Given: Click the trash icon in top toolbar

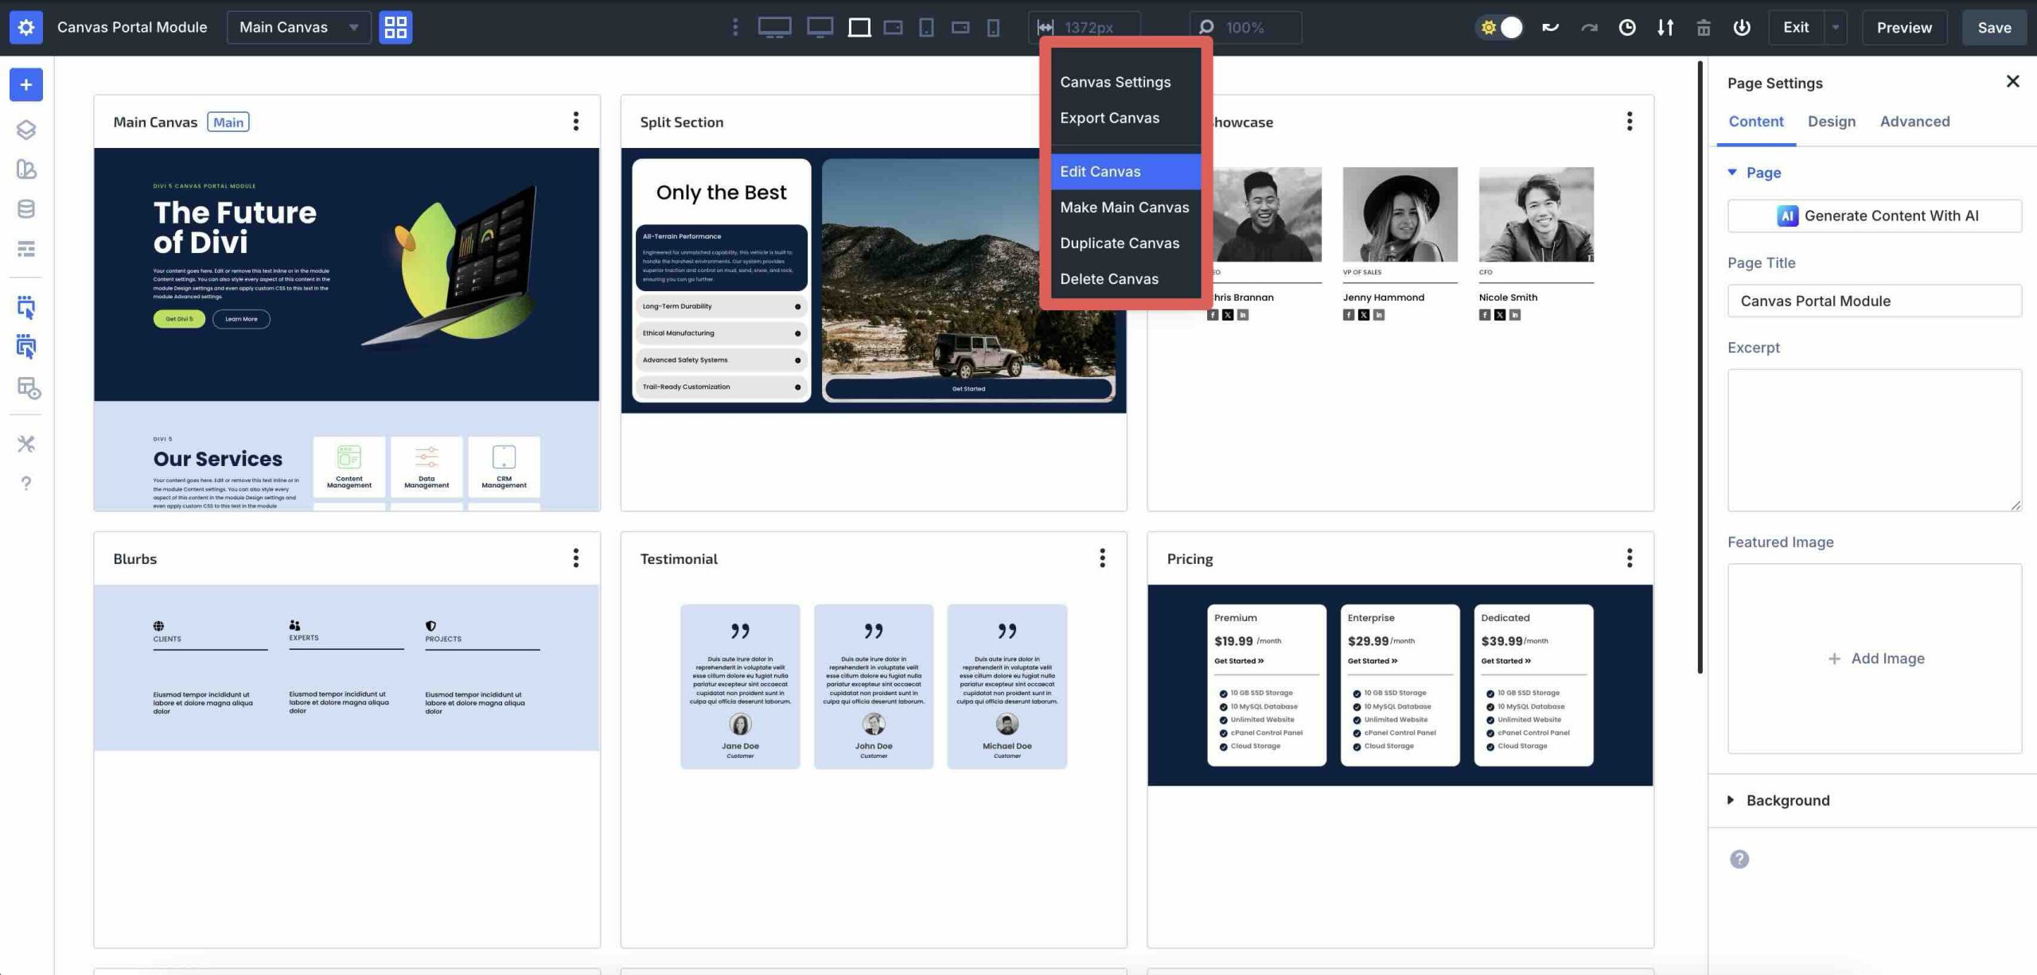Looking at the screenshot, I should [1704, 27].
